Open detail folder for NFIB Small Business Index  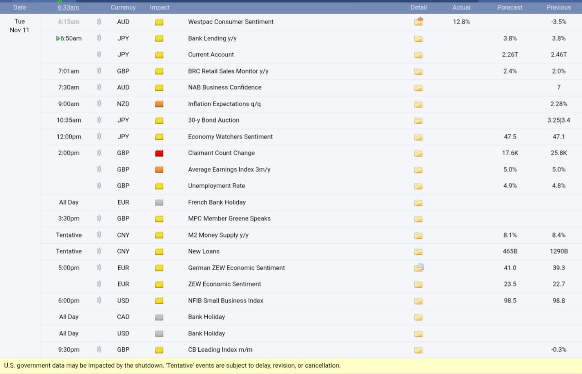(418, 301)
